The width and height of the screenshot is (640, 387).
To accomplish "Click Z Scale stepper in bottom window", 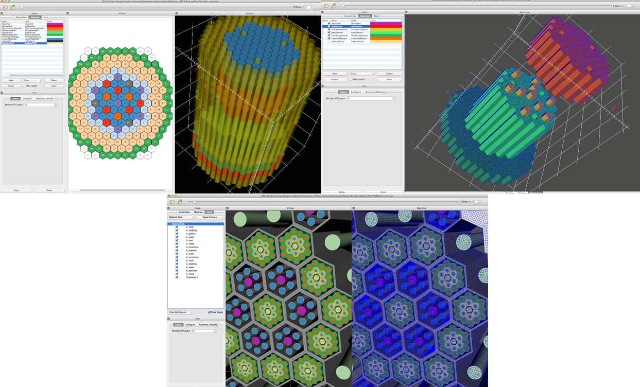I will (x=481, y=202).
